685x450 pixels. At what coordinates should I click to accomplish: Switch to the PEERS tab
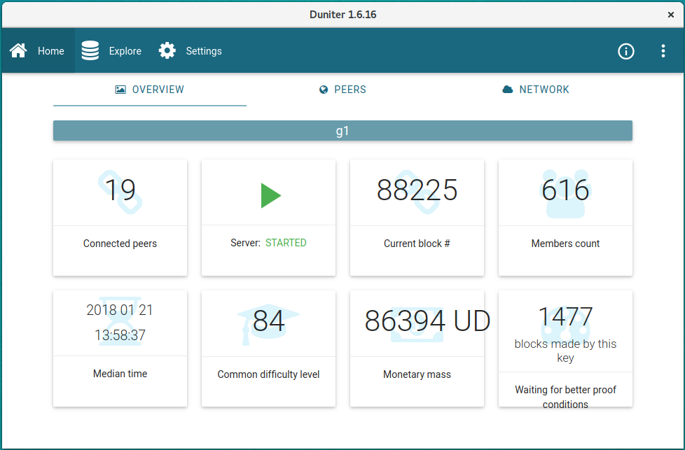click(x=343, y=90)
